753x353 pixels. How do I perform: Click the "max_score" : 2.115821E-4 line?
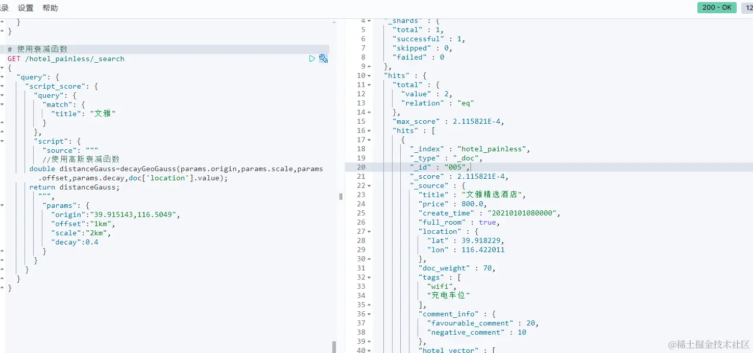(448, 121)
